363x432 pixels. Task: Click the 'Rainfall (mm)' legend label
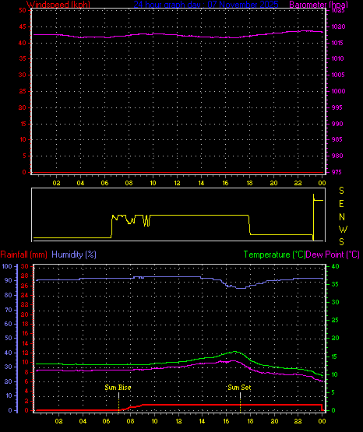click(x=23, y=255)
